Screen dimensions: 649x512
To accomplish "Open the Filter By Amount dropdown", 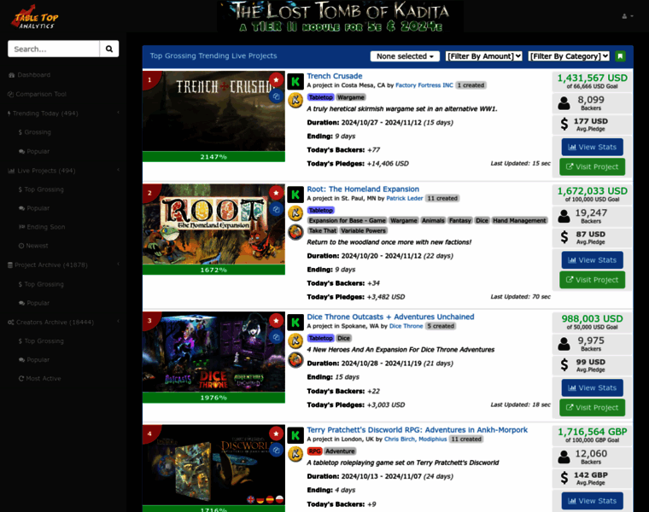I will [484, 56].
